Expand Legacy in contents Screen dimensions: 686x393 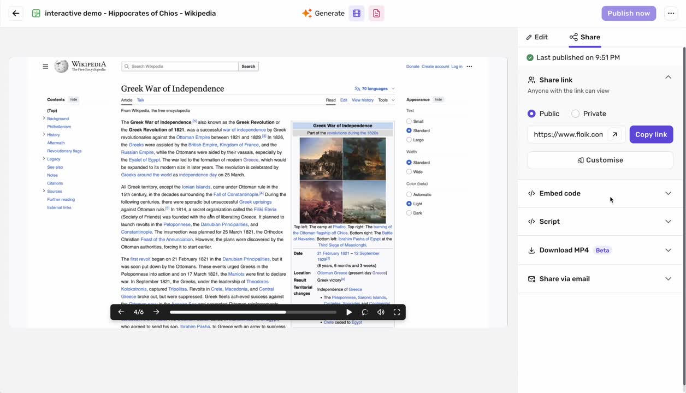(44, 159)
